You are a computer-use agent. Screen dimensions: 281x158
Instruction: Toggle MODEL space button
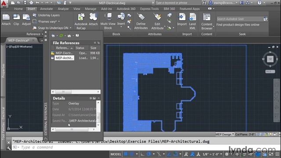[x=115, y=154]
